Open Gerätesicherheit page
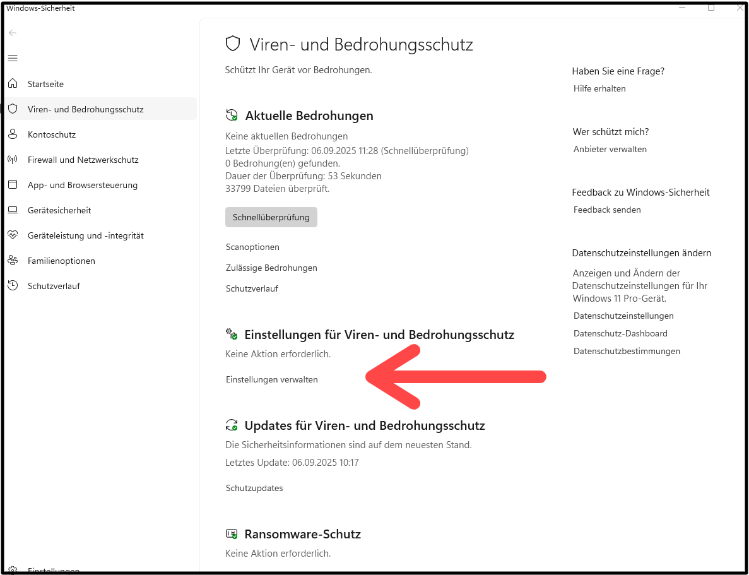 [x=101, y=210]
